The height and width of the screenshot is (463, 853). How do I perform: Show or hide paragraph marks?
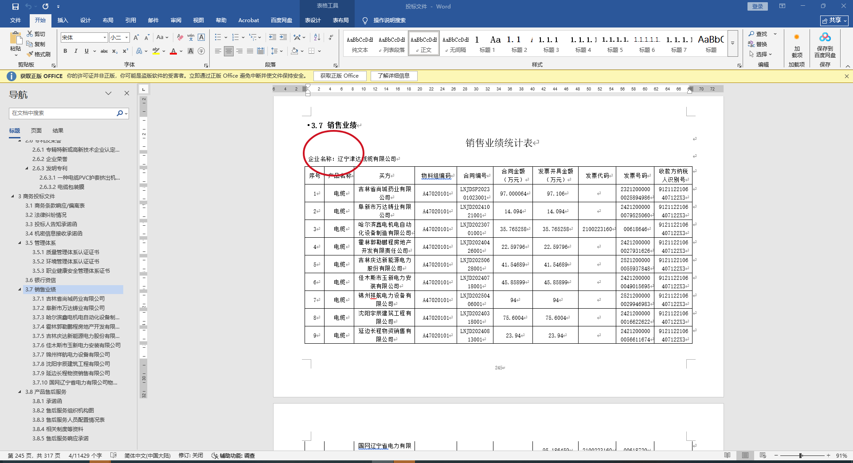click(x=331, y=38)
